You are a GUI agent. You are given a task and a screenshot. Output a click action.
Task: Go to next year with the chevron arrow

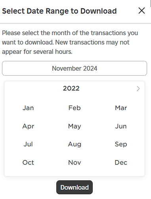(138, 89)
